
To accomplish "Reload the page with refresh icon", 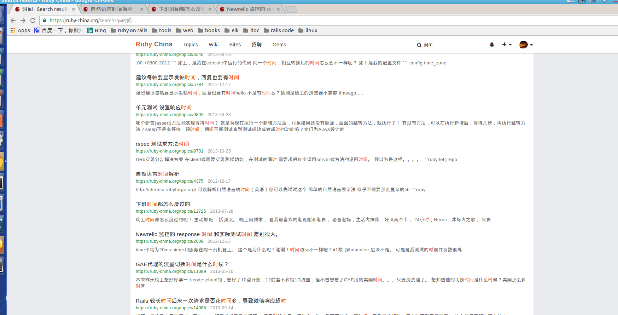I will tap(33, 21).
